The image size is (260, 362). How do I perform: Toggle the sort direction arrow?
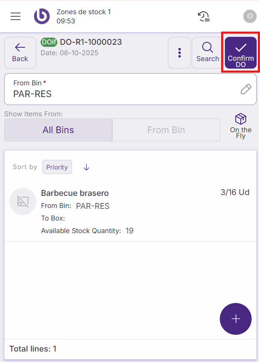(87, 167)
